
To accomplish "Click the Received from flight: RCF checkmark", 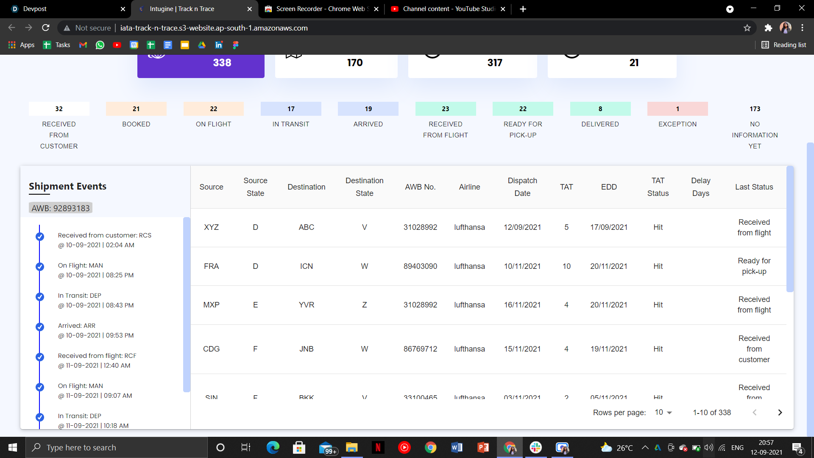I will tap(40, 357).
